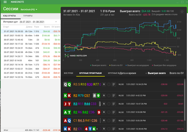This screenshot has height=132, width=188.
Task: Open the date interval dropdown arrow
Action: pos(56,22)
